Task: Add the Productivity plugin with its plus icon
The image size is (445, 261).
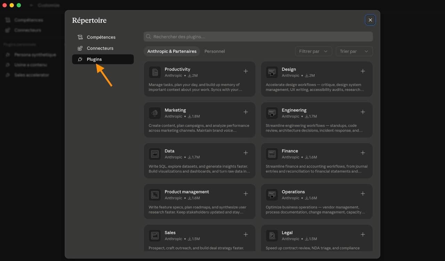Action: pyautogui.click(x=245, y=71)
